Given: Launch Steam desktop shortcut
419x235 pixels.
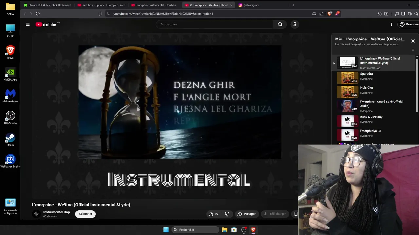Looking at the screenshot, I should 10,139.
